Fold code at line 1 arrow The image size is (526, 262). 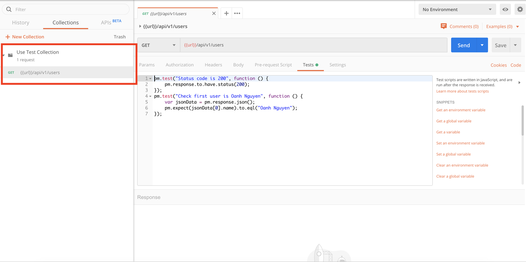click(x=150, y=79)
